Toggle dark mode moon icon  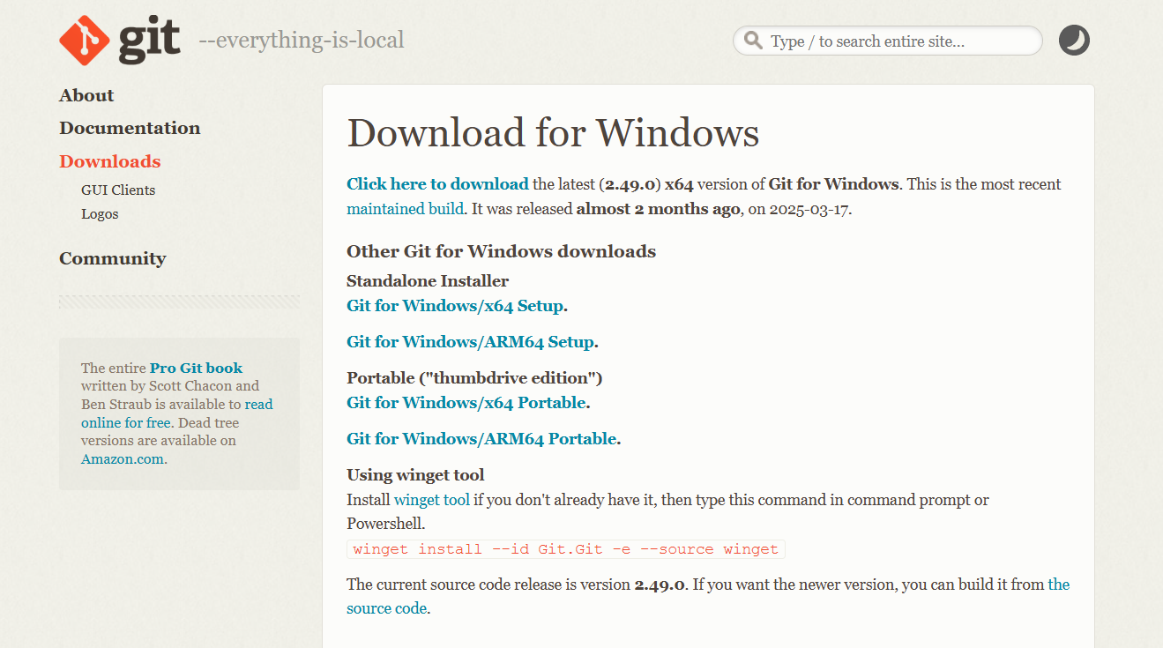(1074, 41)
